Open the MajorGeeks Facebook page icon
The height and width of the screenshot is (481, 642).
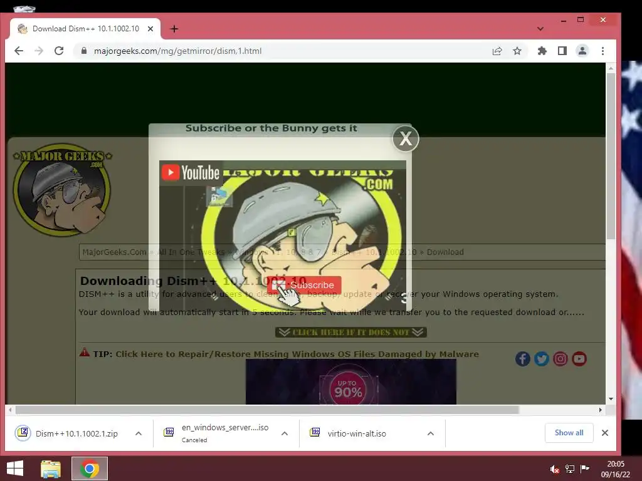(x=522, y=359)
